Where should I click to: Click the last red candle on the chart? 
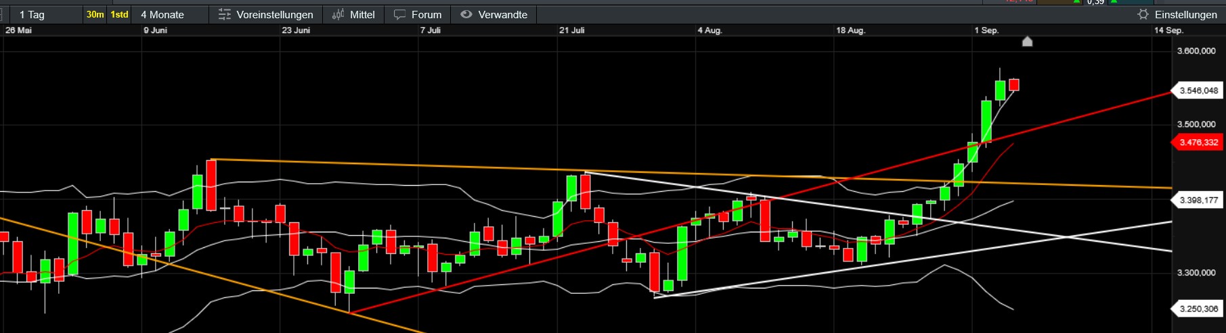[1014, 84]
